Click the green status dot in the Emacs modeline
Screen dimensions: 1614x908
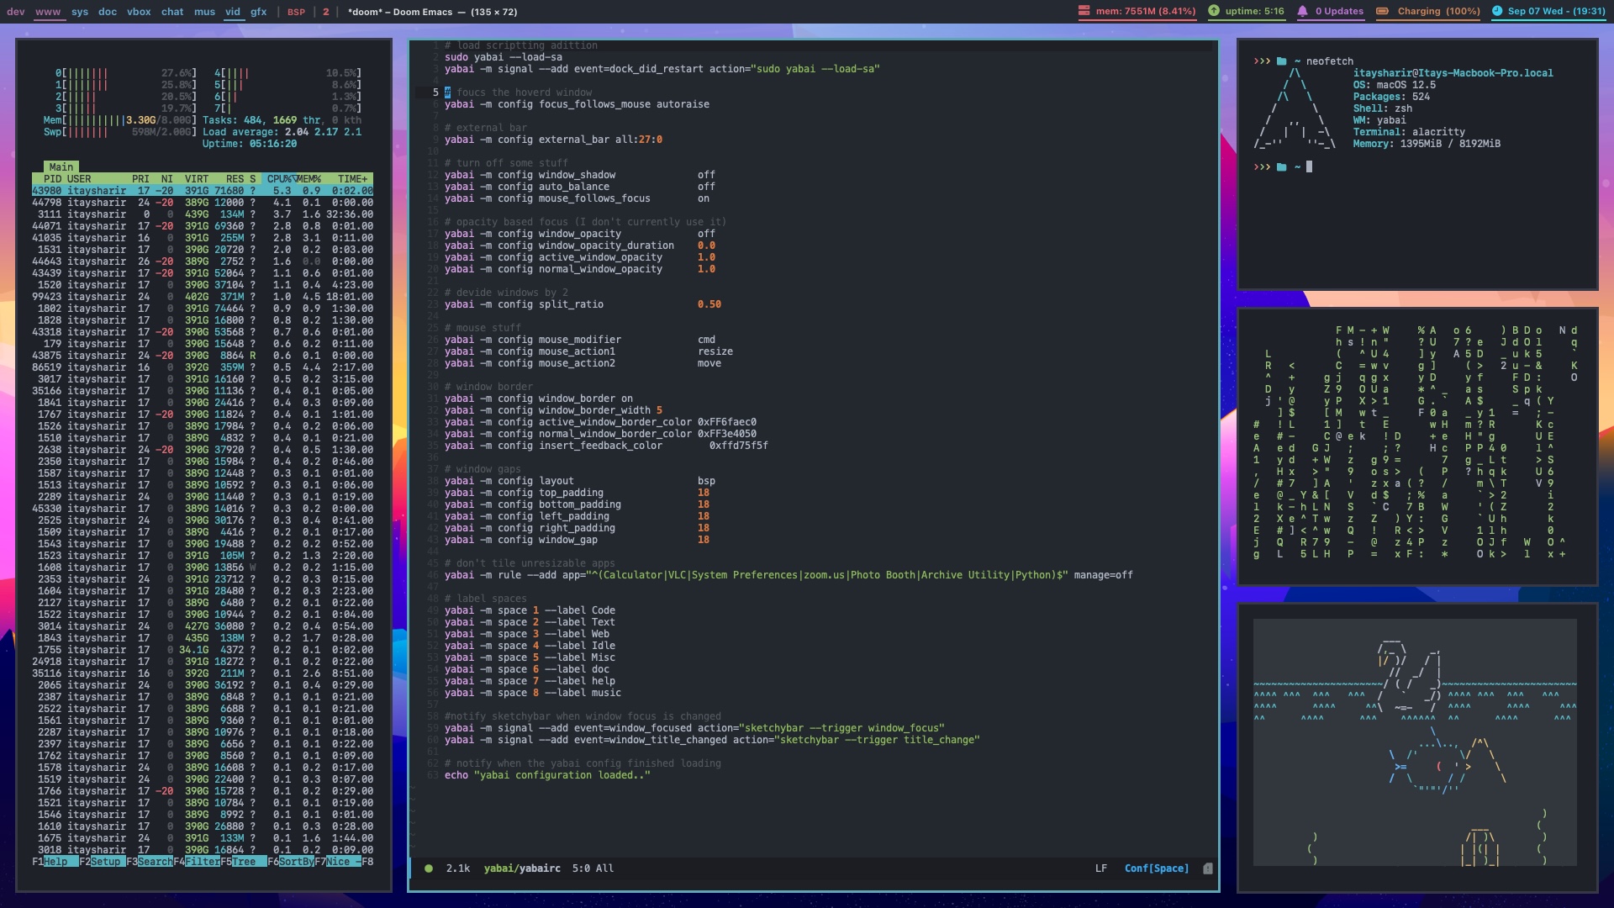point(429,868)
